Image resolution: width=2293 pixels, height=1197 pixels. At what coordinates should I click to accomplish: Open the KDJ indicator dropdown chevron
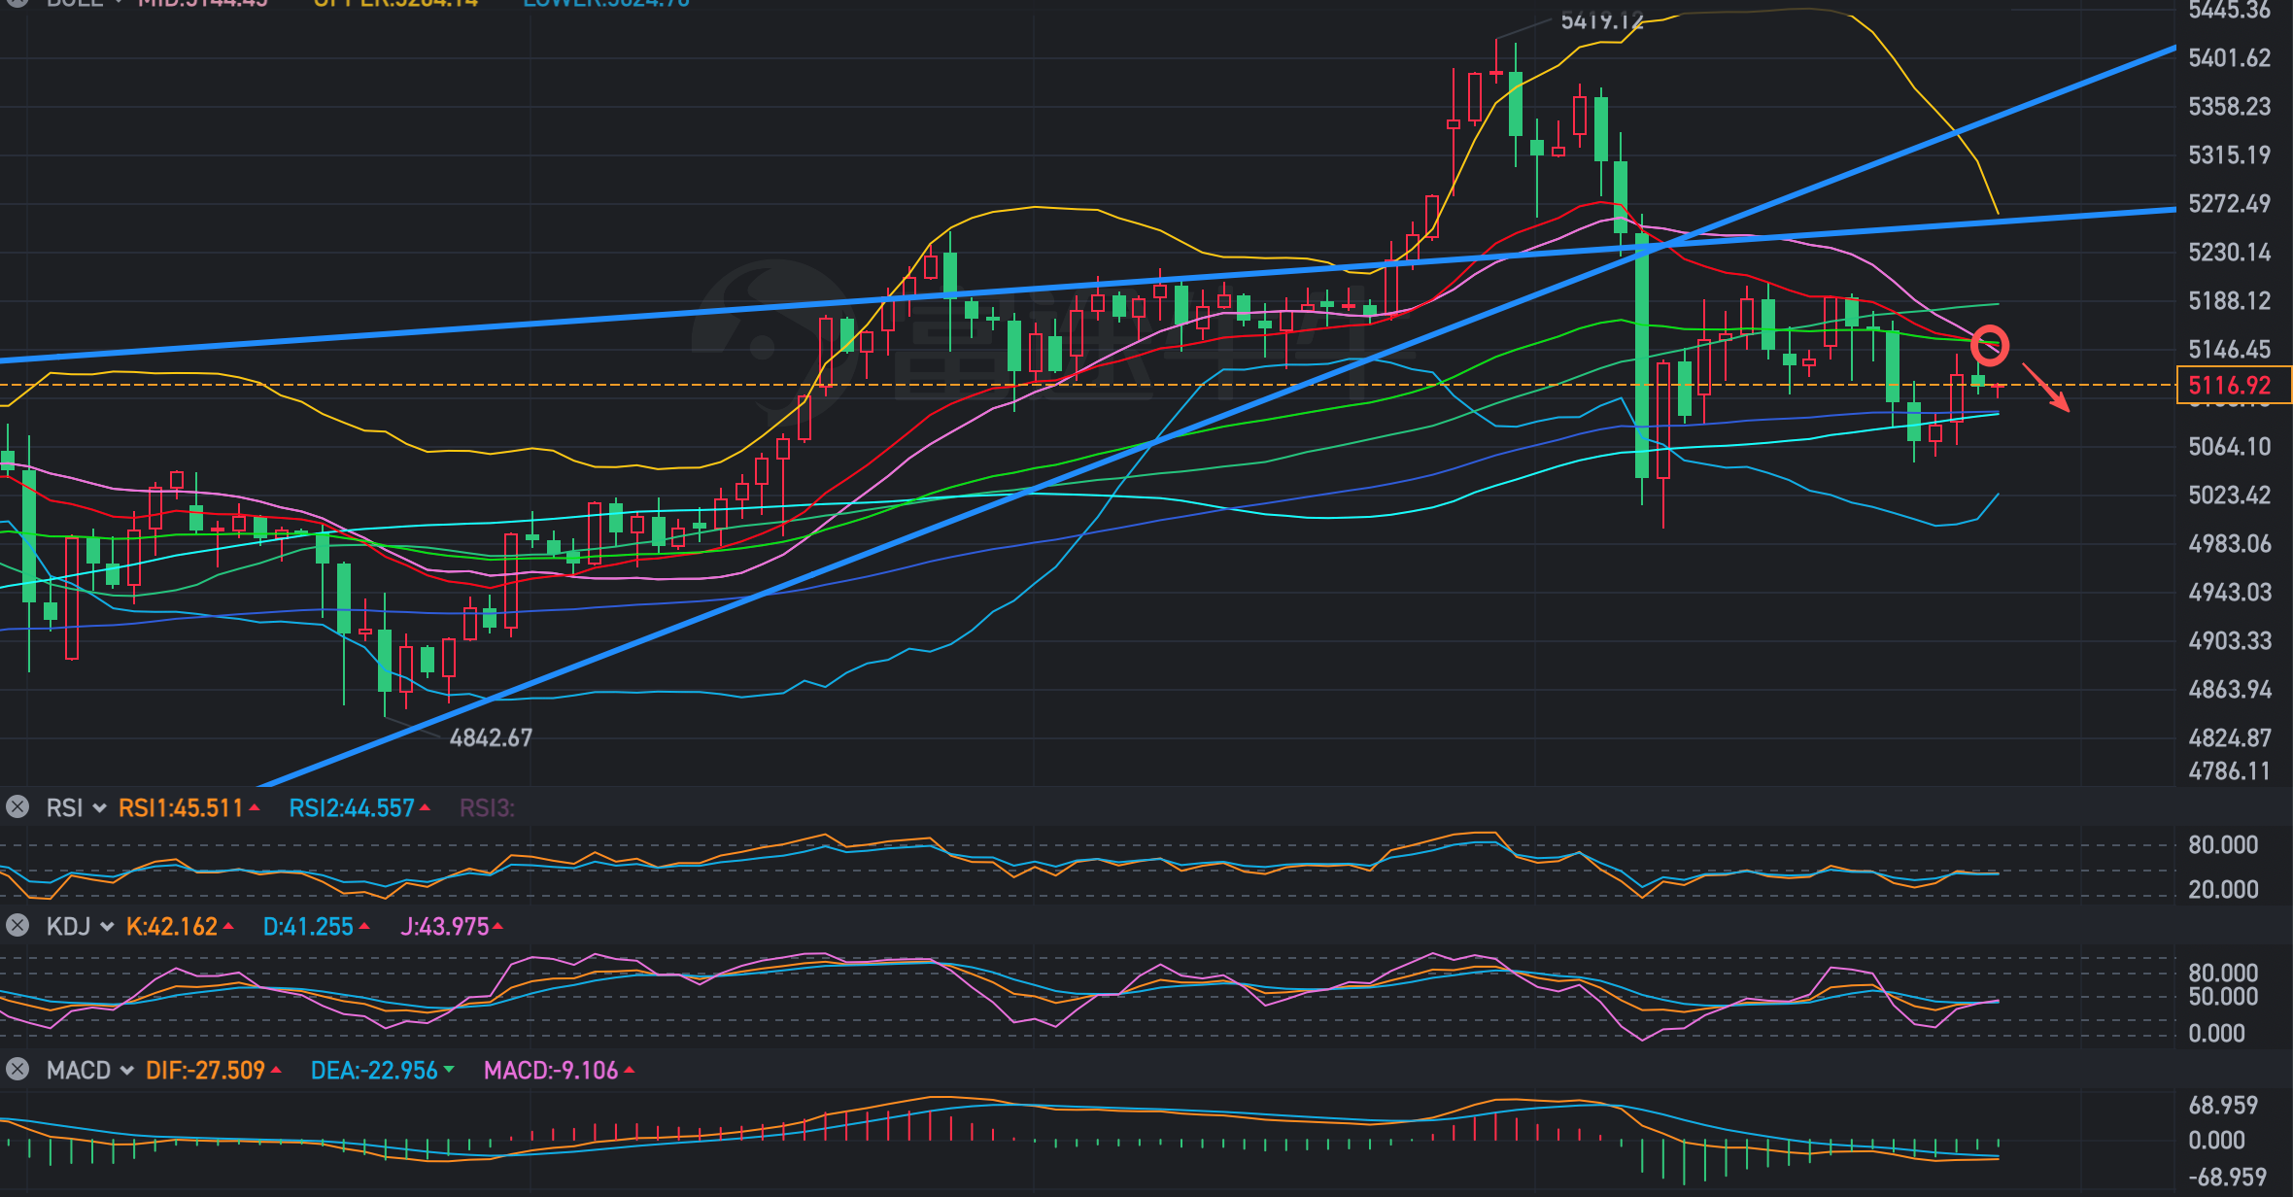106,927
